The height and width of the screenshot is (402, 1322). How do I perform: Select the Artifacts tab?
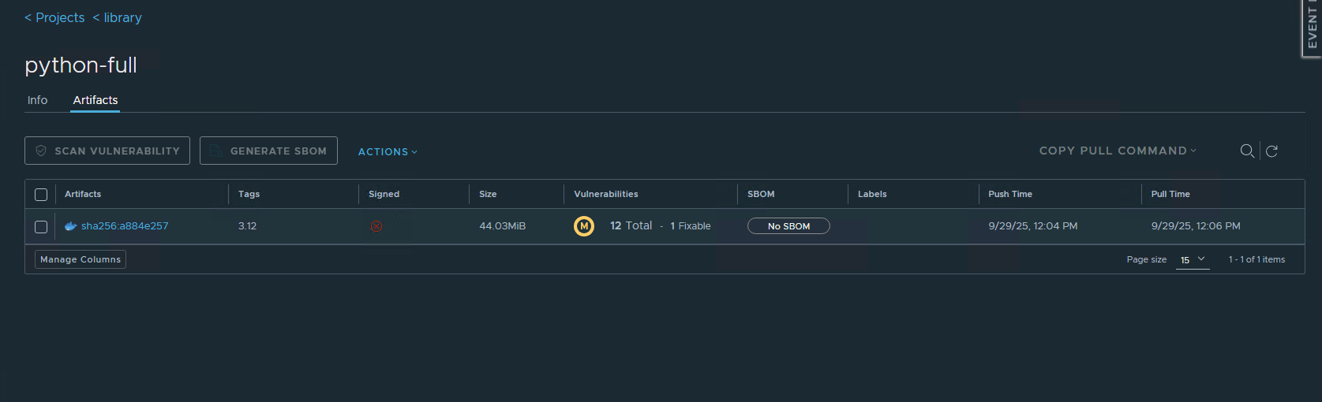click(95, 100)
